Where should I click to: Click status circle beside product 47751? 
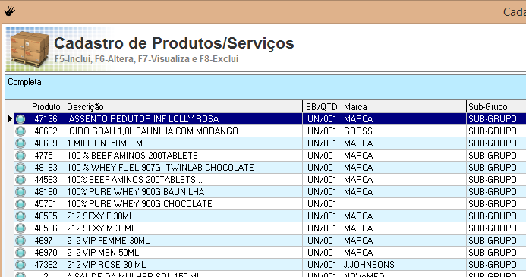pos(20,156)
